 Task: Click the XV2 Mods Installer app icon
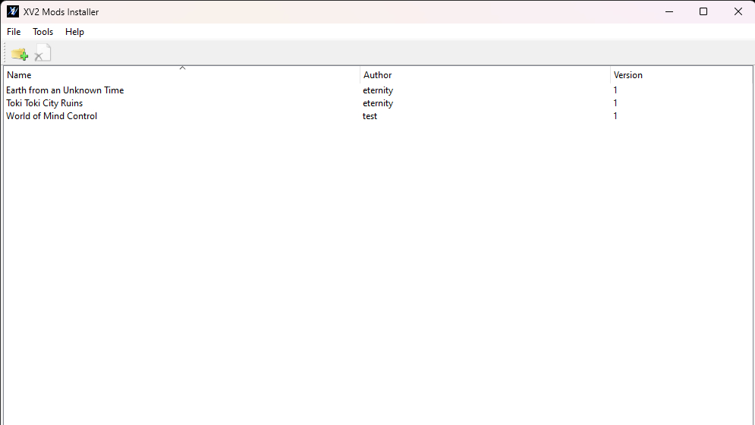12,11
